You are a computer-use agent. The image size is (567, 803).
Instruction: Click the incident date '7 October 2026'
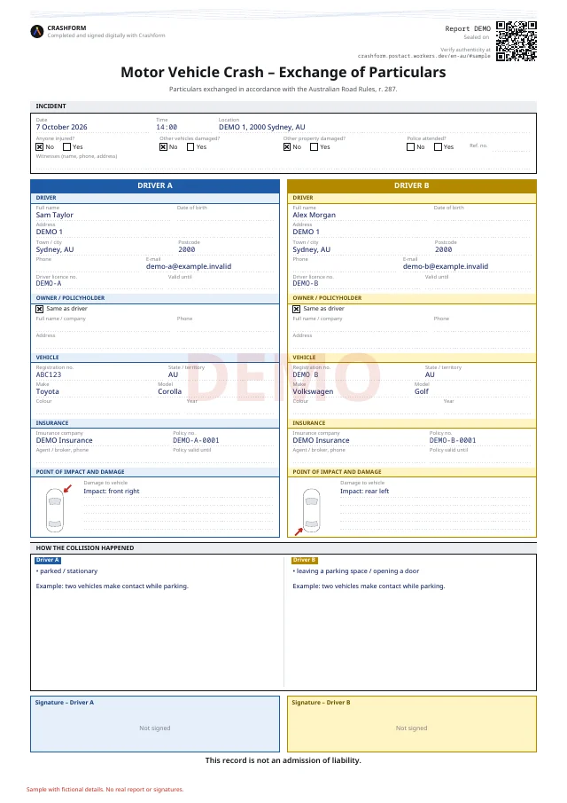[61, 127]
